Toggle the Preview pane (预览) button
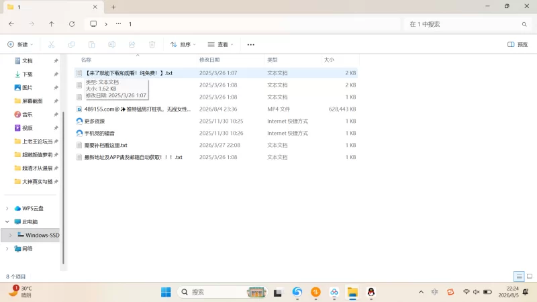Screen dimensions: 537x302 click(518, 44)
